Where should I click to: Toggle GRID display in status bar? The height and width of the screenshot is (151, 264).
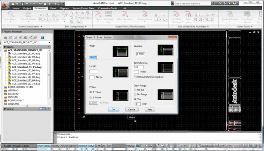[x=47, y=146]
